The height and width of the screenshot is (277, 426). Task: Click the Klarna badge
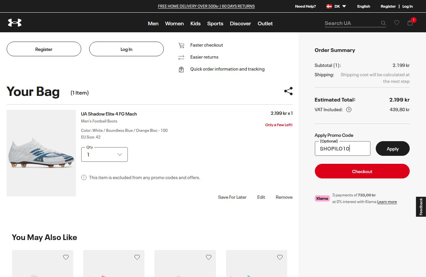(x=322, y=198)
